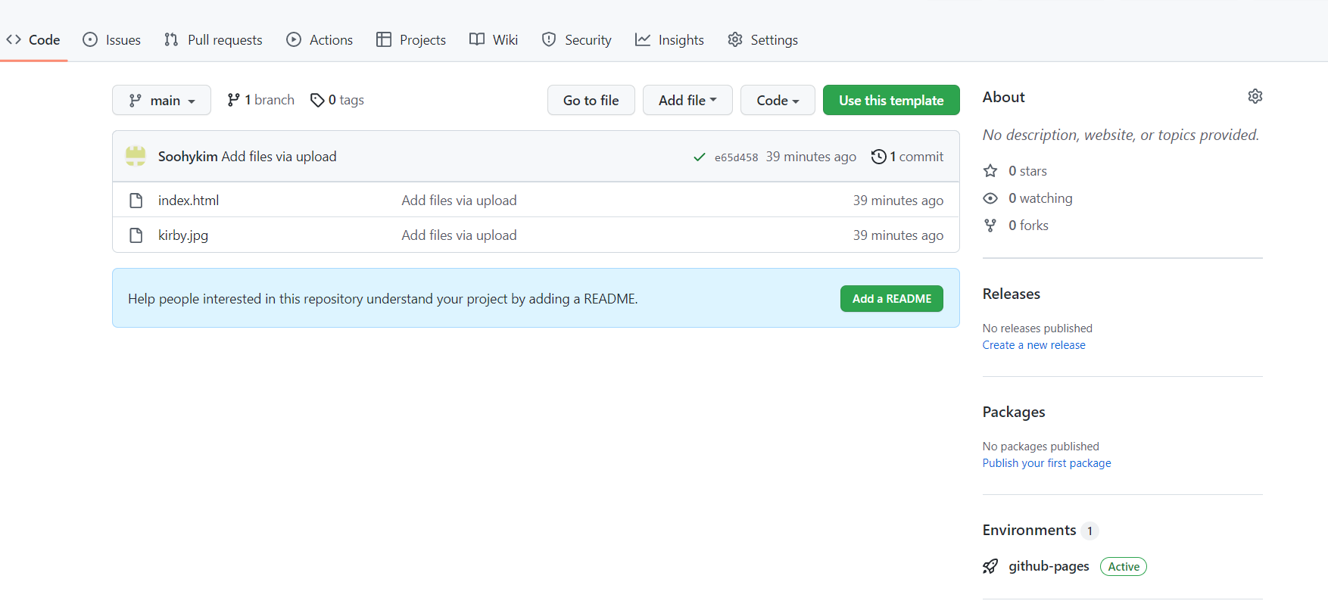View the 1 commit history link
The image size is (1328, 607).
pos(908,157)
